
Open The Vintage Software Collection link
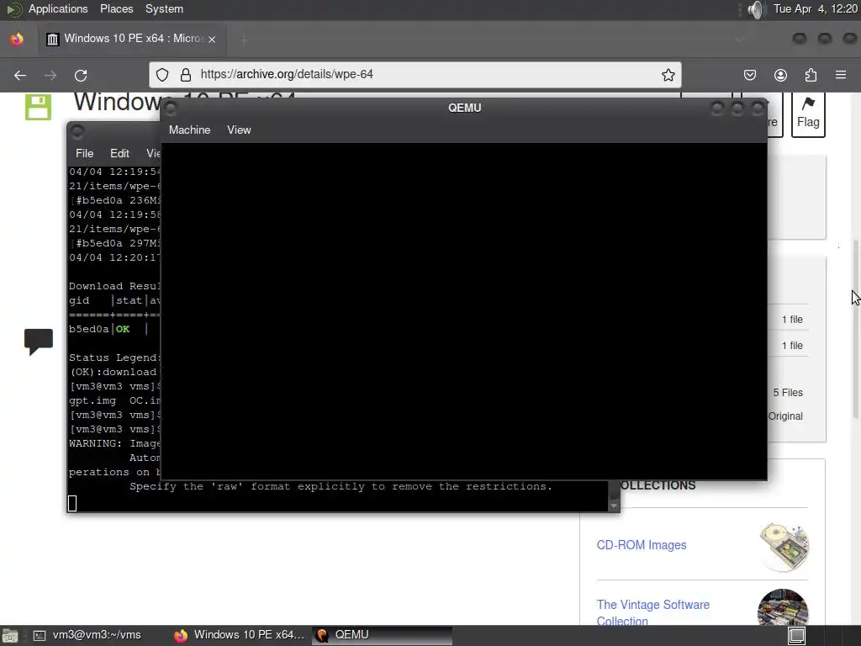click(x=652, y=612)
